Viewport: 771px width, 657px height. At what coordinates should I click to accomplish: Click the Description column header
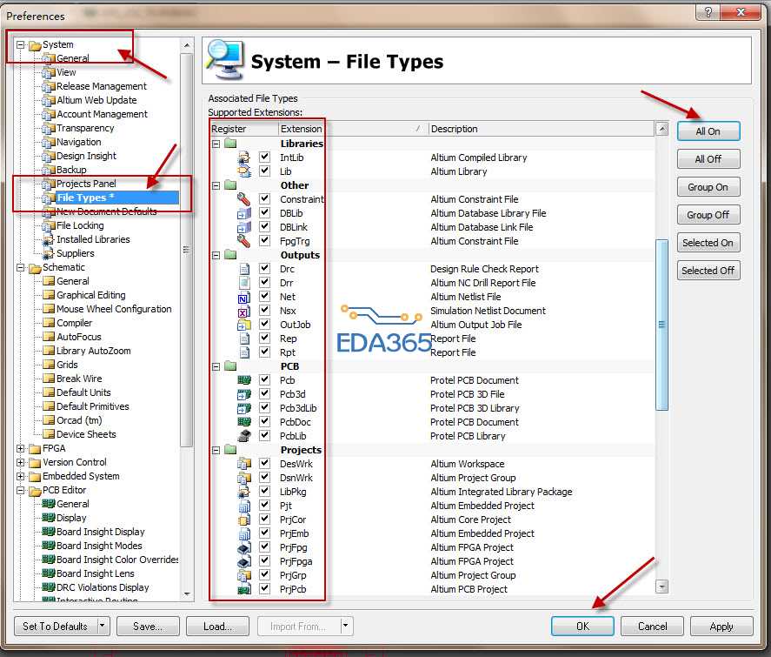(542, 129)
